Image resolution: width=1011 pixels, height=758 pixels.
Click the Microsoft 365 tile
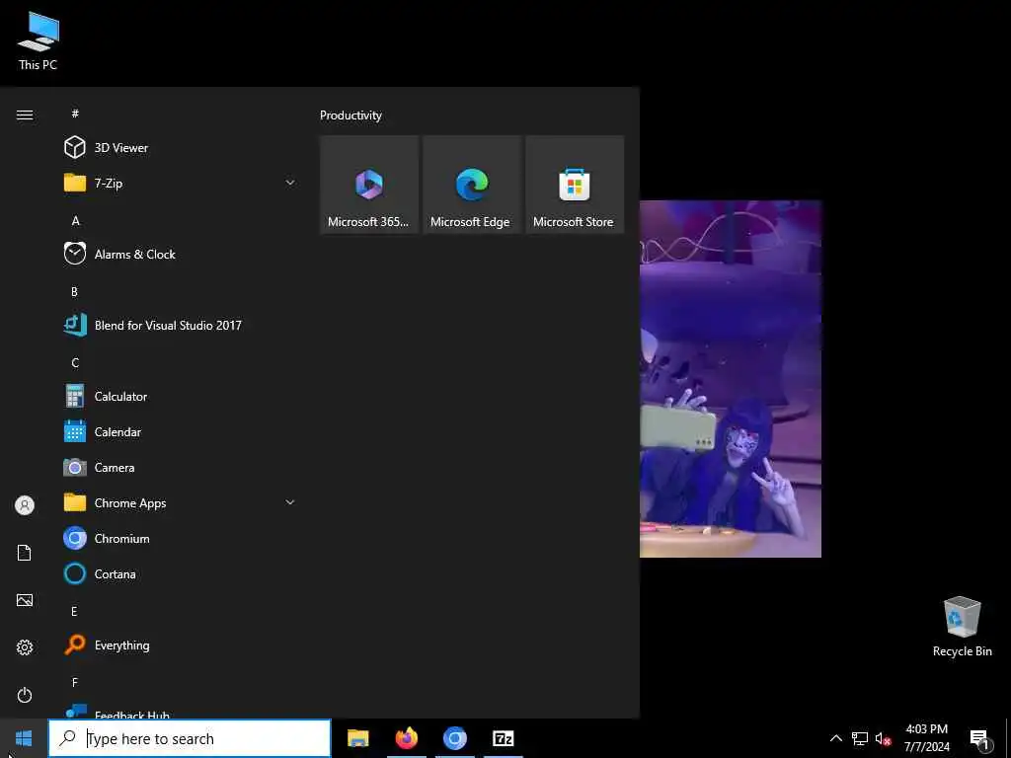[369, 185]
